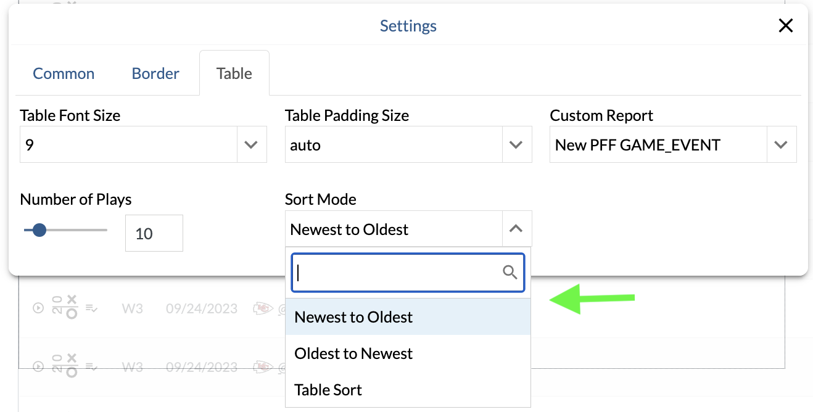Click the magnifier icon in the search box

510,272
